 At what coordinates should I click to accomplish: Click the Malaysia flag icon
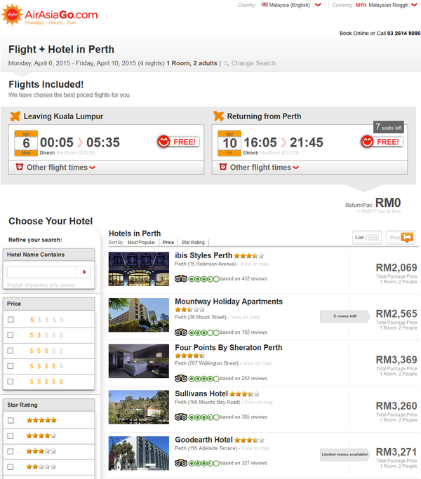point(265,5)
